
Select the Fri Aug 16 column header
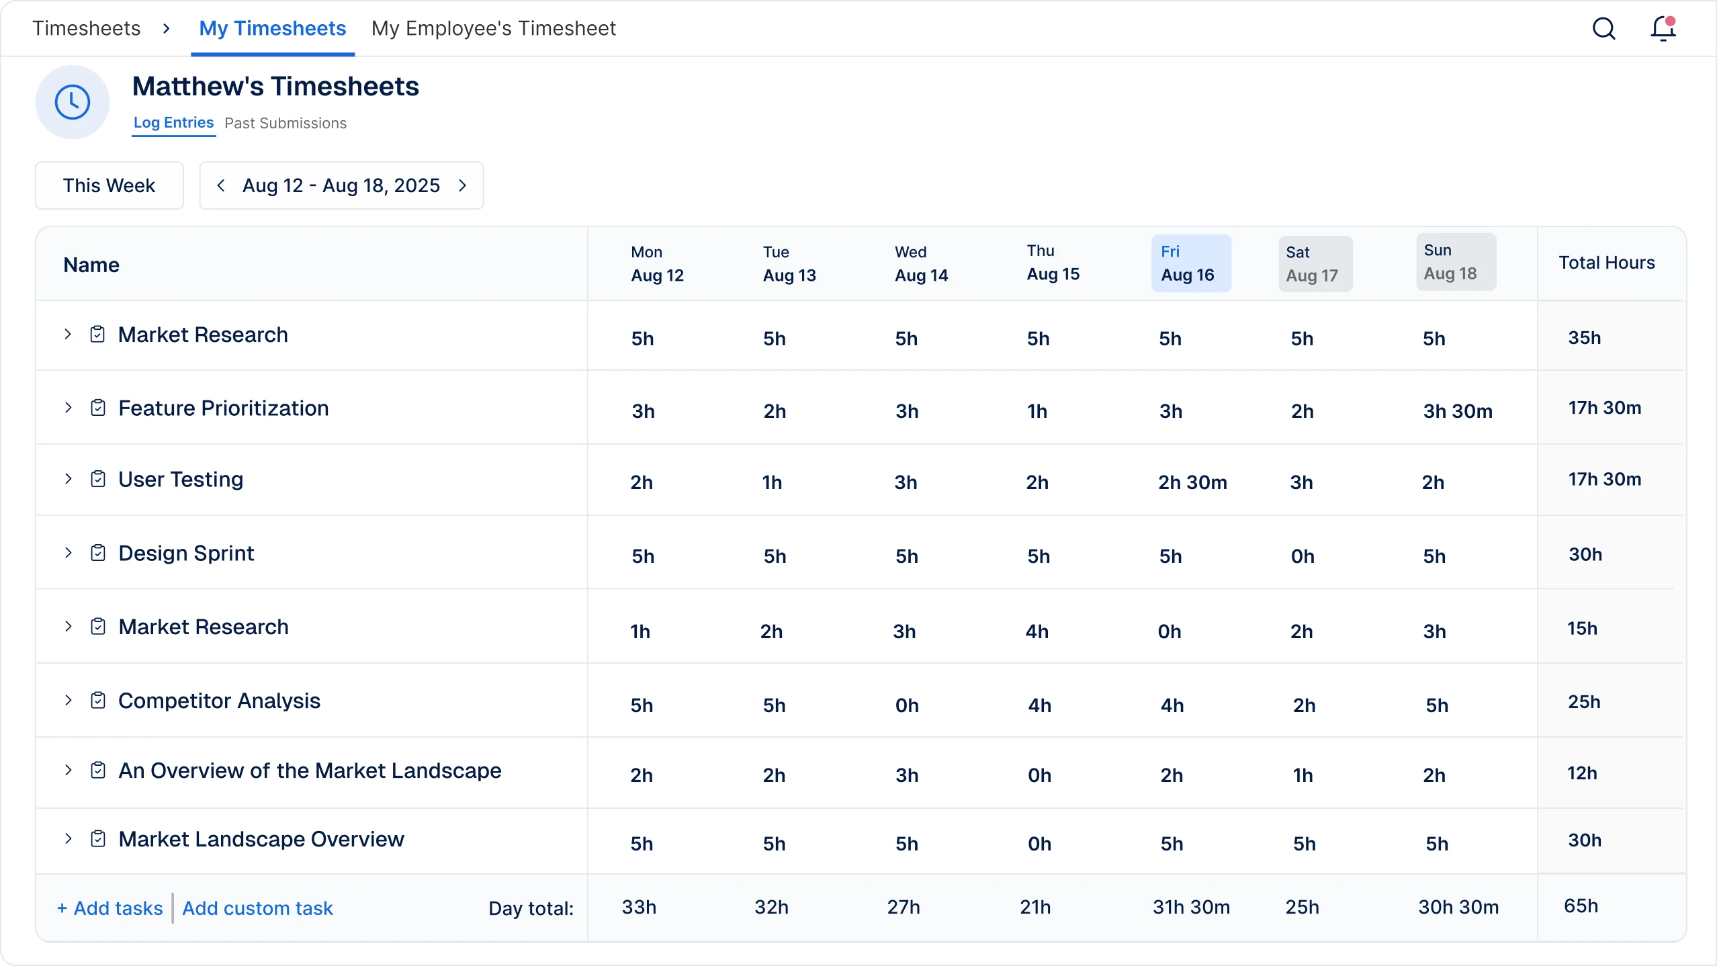pyautogui.click(x=1190, y=263)
